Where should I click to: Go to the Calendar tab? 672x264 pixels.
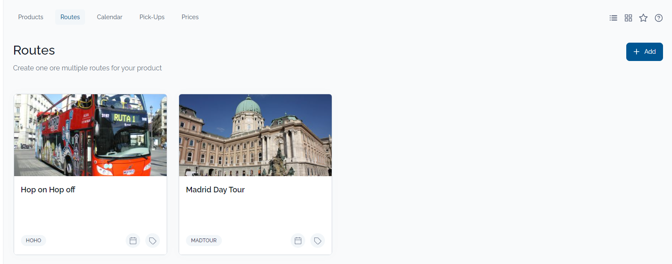[109, 17]
